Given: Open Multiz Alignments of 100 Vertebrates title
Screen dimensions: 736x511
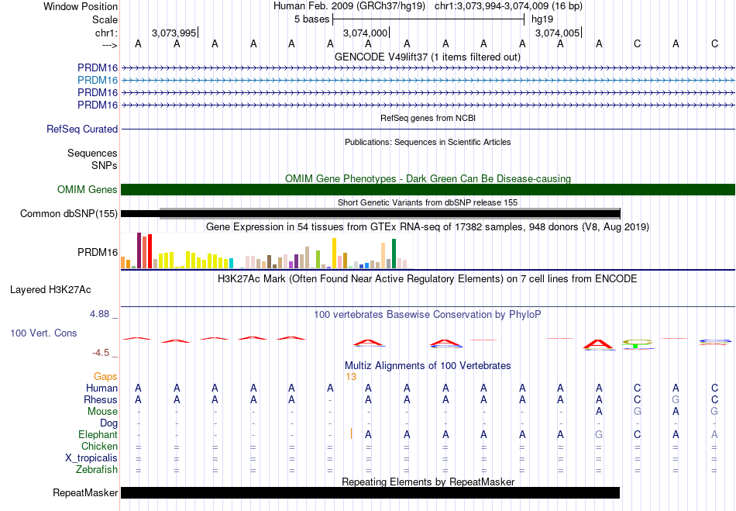Looking at the screenshot, I should coord(428,366).
